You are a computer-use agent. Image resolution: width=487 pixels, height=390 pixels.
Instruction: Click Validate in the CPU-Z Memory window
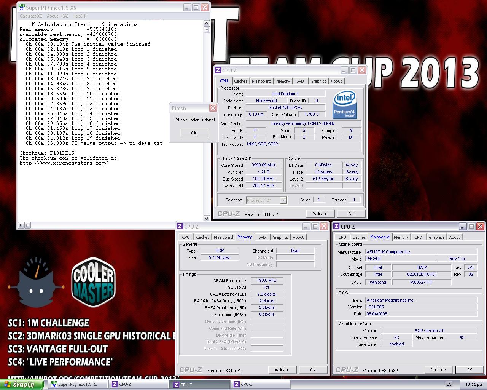coord(282,370)
